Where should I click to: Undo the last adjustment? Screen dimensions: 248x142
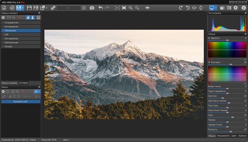click(101, 8)
